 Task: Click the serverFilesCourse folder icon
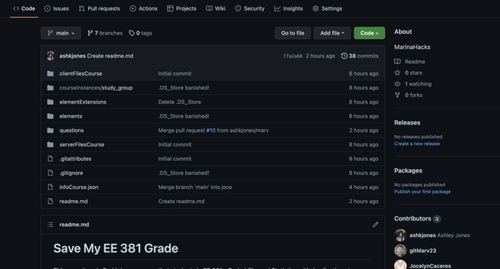coord(50,144)
